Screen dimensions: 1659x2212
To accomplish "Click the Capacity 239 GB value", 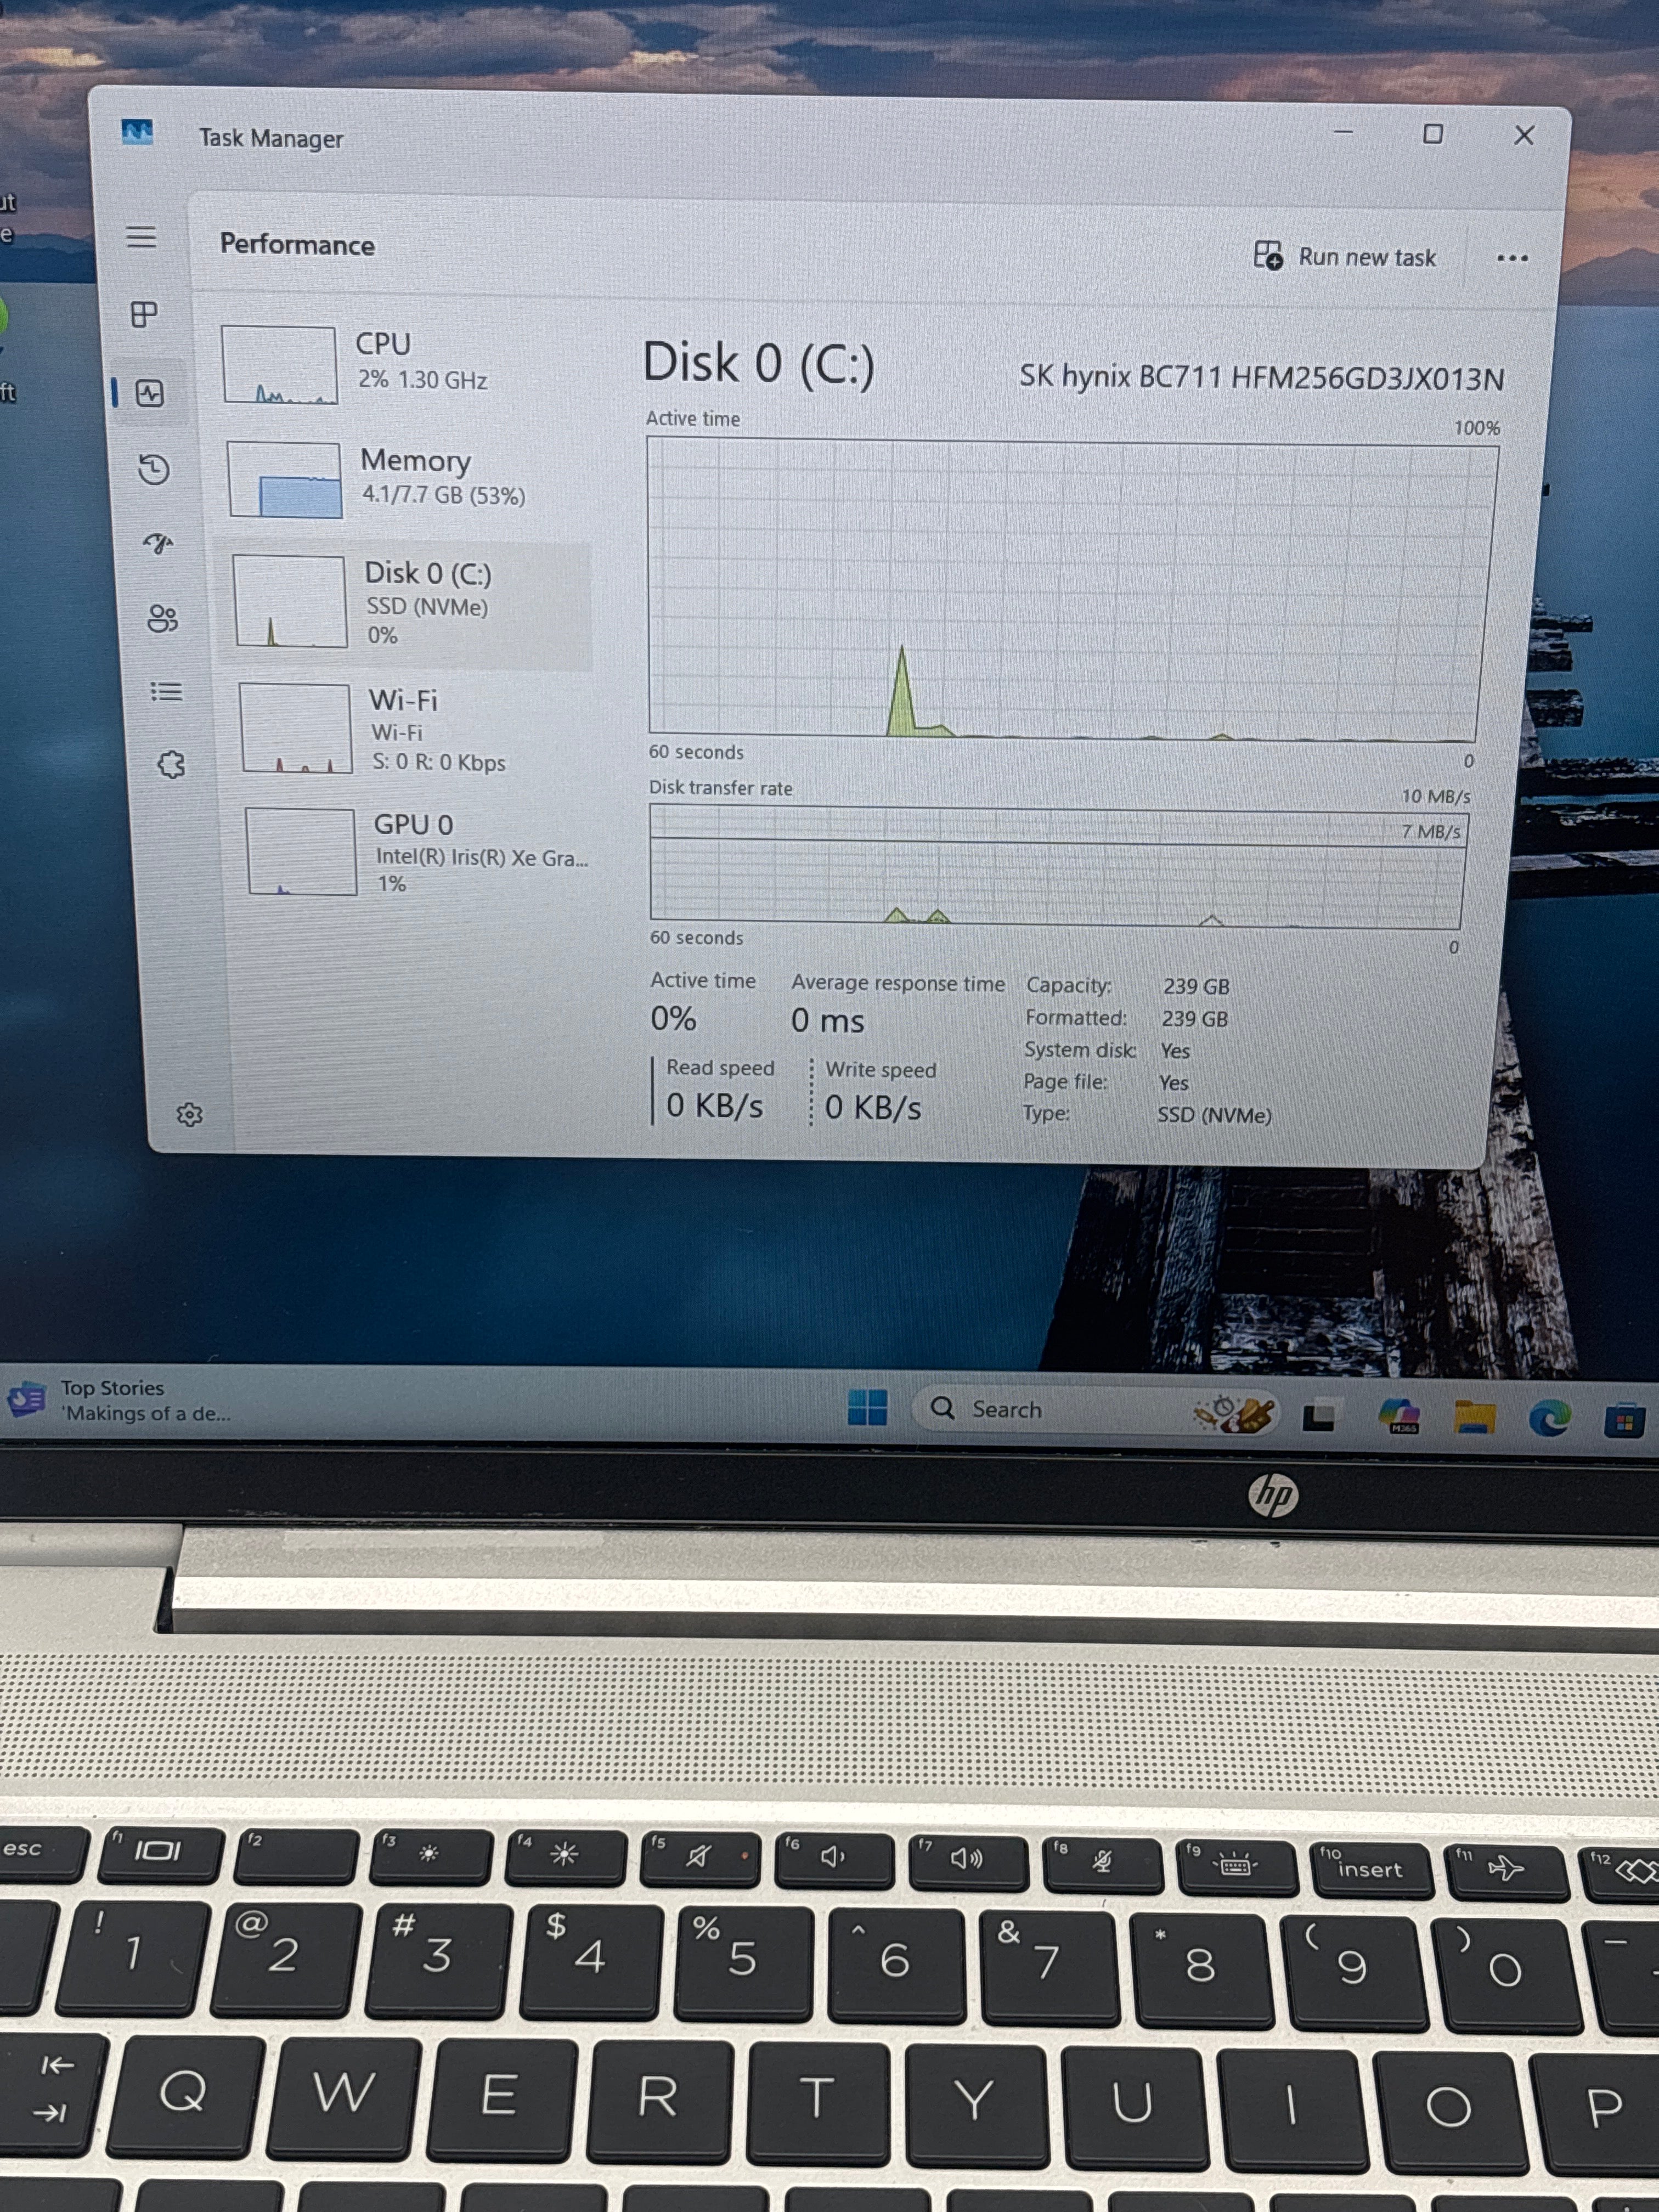I will coord(1196,986).
